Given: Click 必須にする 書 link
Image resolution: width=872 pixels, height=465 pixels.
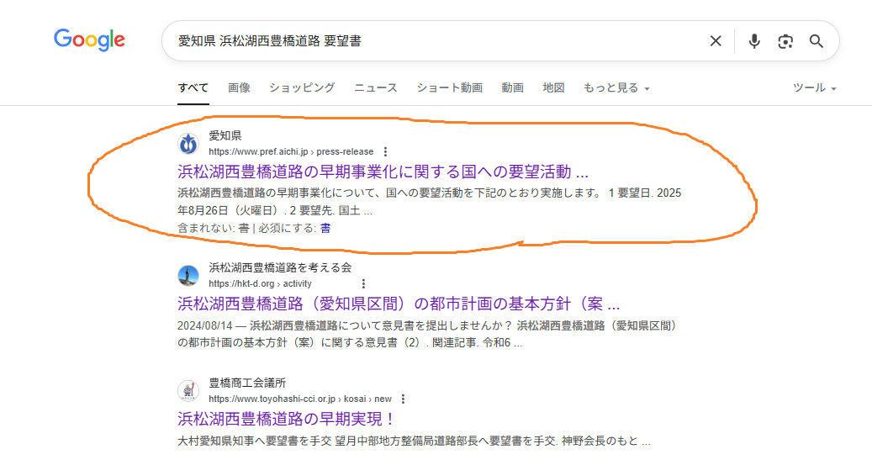Looking at the screenshot, I should click(x=325, y=228).
